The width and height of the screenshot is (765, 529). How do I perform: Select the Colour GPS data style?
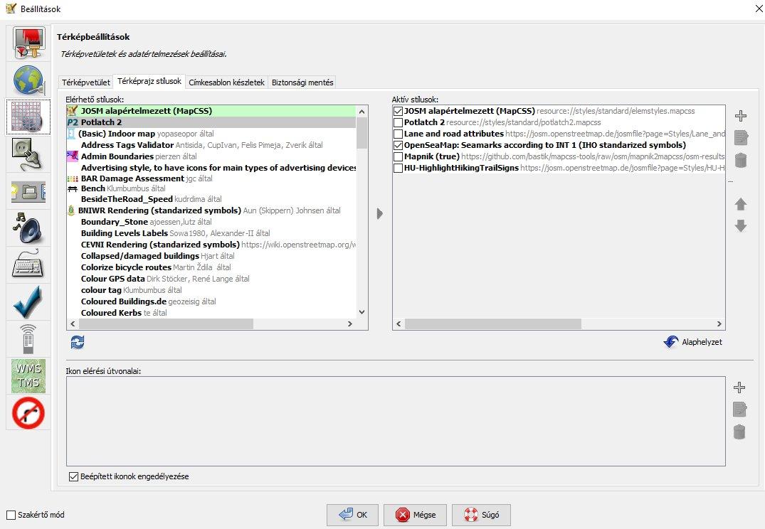pos(211,279)
